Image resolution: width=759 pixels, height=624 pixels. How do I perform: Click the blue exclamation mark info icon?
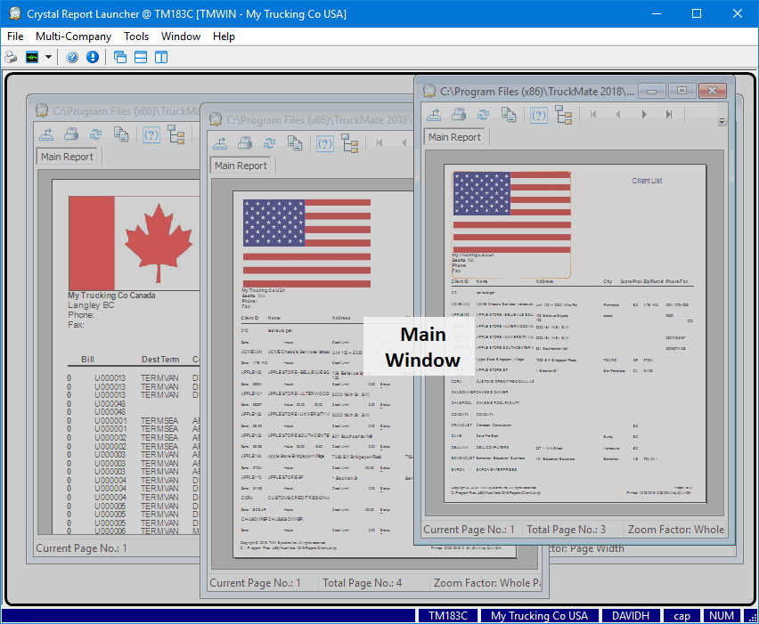pyautogui.click(x=92, y=57)
